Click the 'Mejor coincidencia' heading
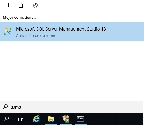This screenshot has height=125, width=144. (x=20, y=18)
